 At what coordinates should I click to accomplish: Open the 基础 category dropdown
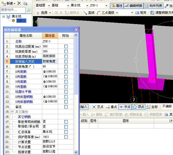68,6
